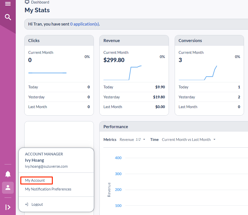This screenshot has width=248, height=215.
Task: Click the Dashboard breadcrumb text
Action: pos(40,2)
